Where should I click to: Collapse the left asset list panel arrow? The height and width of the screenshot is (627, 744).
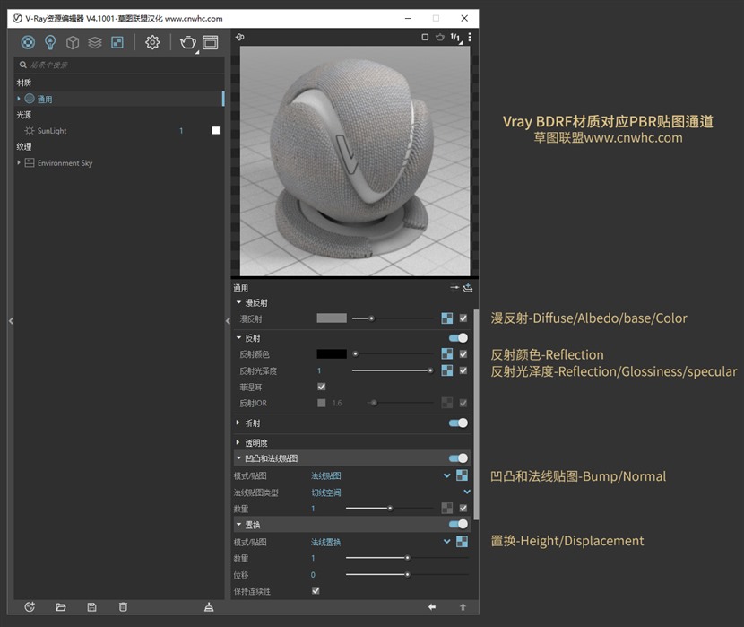tap(11, 321)
